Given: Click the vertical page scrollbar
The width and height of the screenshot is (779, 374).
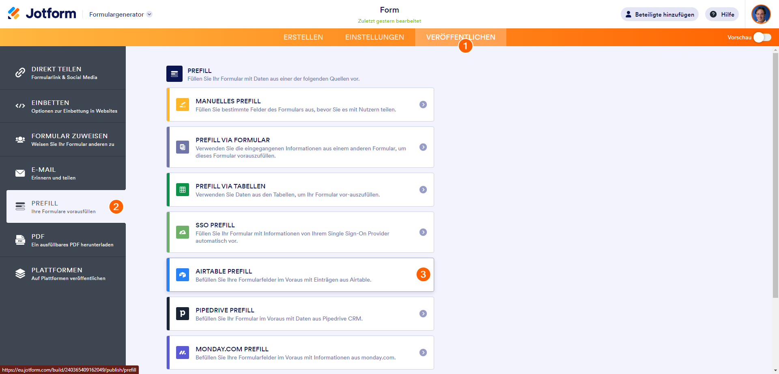Looking at the screenshot, I should (x=776, y=175).
